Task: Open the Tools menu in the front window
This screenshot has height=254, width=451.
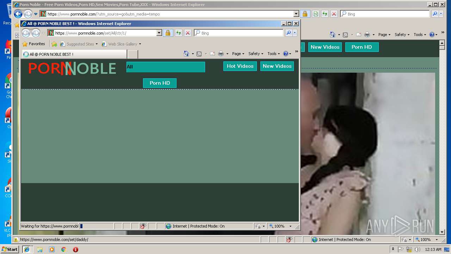Action: (274, 54)
